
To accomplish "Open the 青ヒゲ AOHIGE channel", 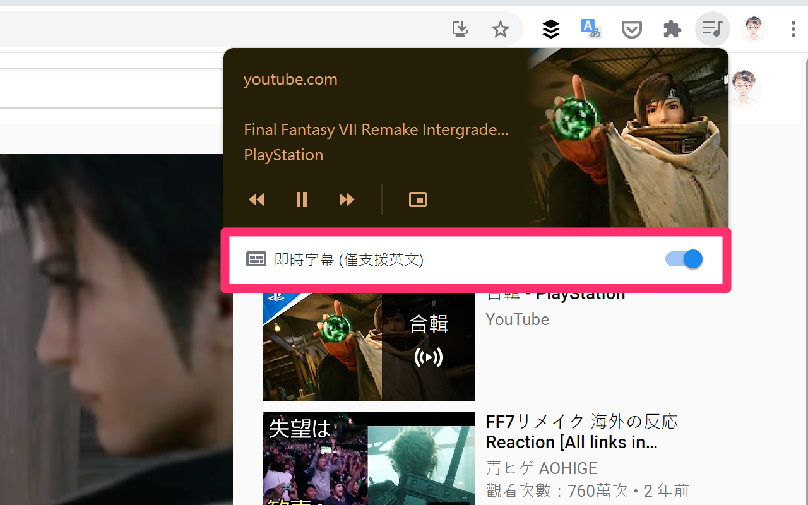I will click(x=542, y=468).
